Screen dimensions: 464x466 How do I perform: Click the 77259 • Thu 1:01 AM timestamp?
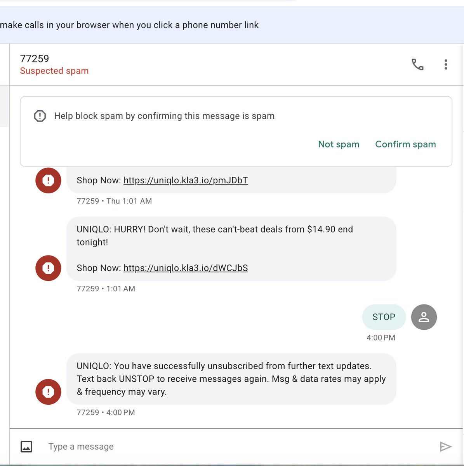pos(114,201)
